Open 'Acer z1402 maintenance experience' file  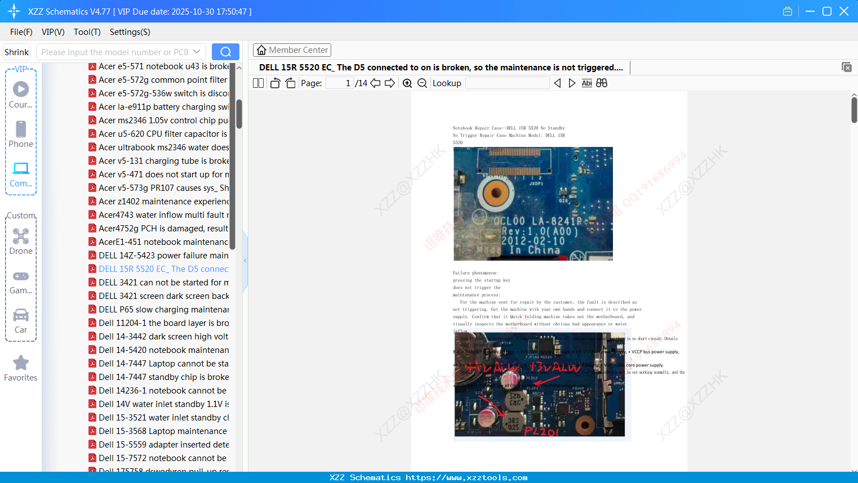(x=159, y=202)
